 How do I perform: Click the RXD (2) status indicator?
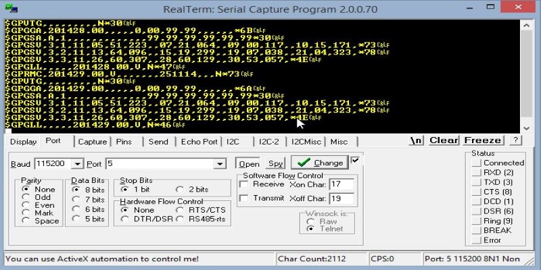477,173
